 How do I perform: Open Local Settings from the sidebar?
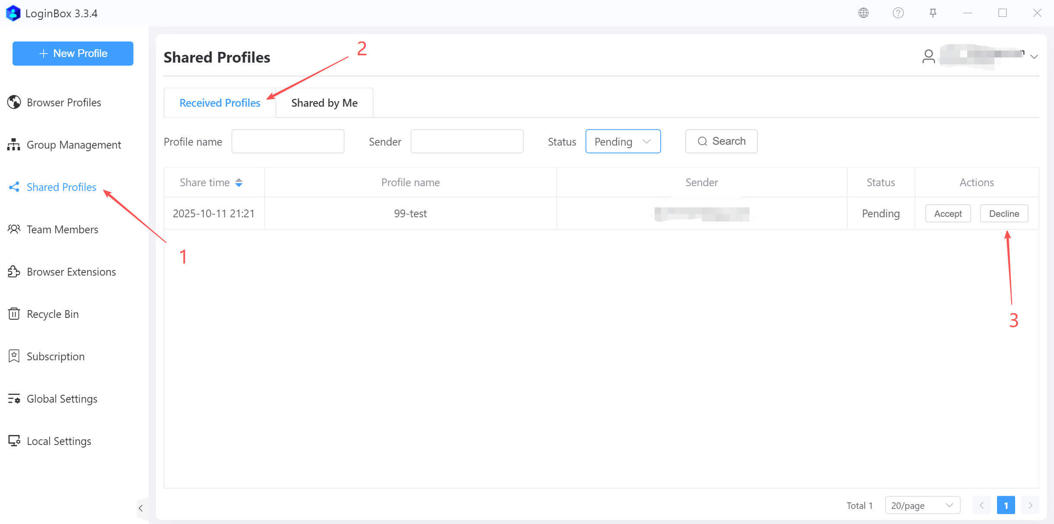59,441
